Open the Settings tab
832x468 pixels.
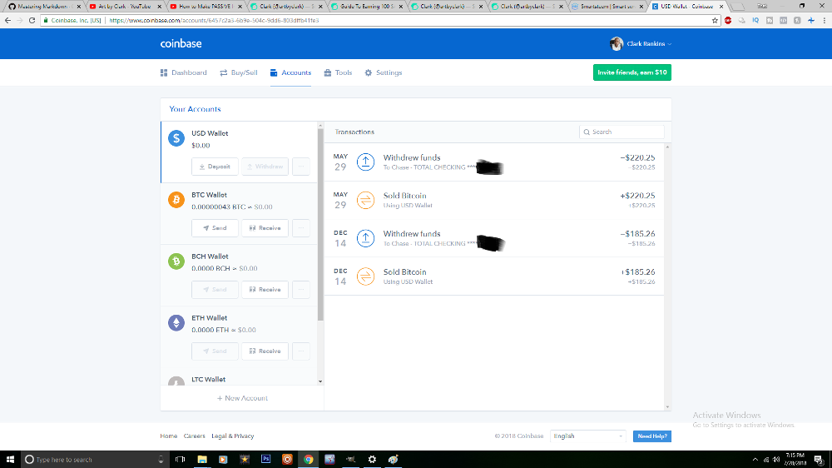tap(383, 72)
